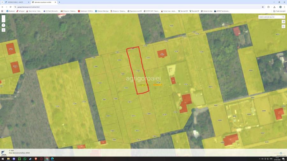287x161 pixels.
Task: Expand the Chrome tab search dropdown
Action: (x=3, y=2)
